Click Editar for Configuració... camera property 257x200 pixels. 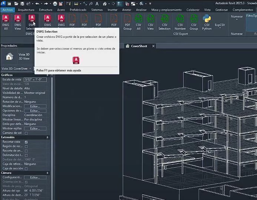tap(35, 177)
